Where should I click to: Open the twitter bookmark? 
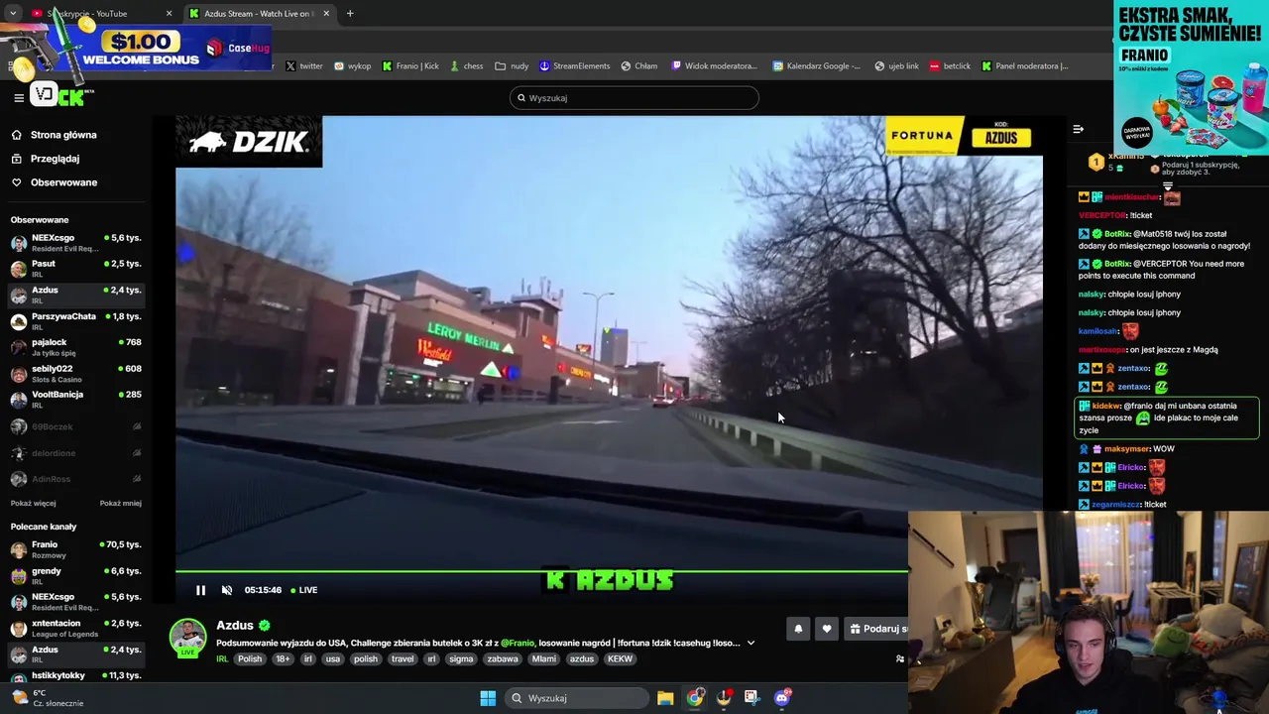[x=304, y=66]
